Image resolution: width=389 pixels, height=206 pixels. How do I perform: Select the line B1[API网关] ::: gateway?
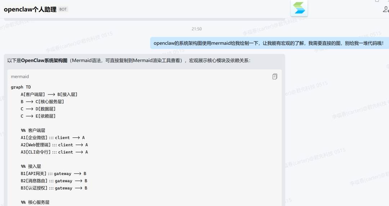(54, 174)
